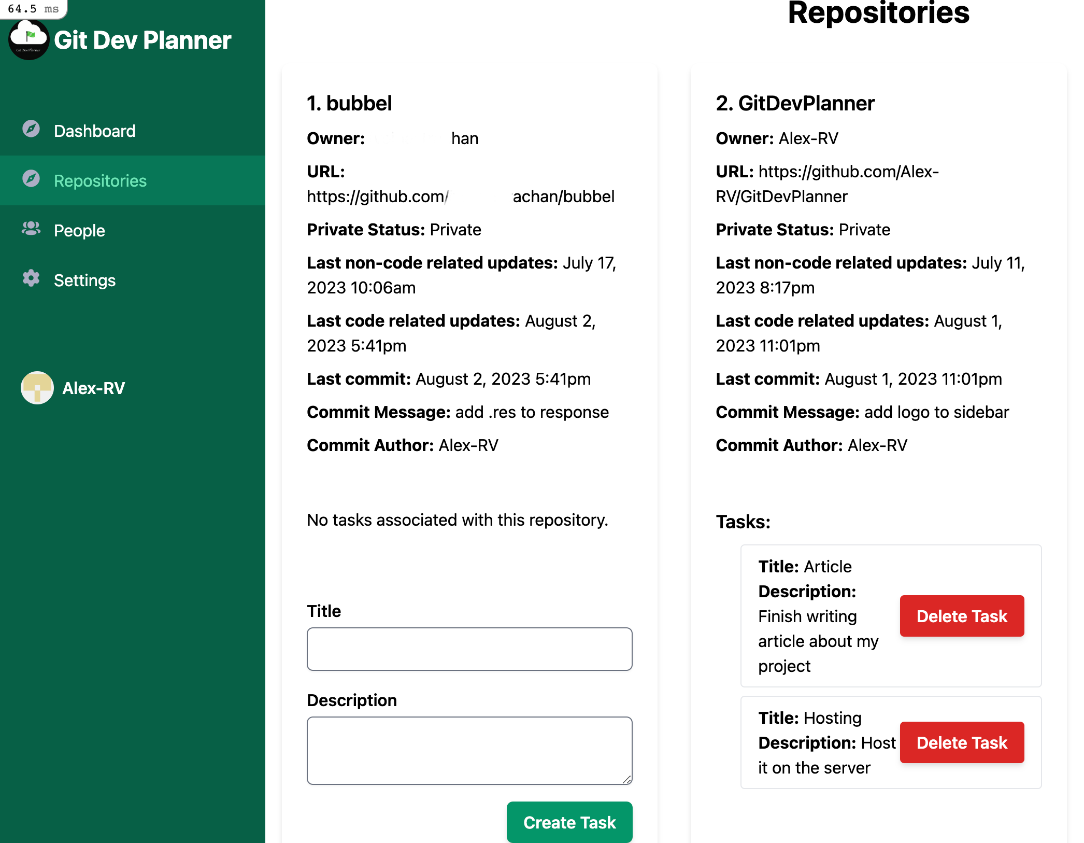Click the Git Dev Planner cloud logo
This screenshot has height=843, width=1084.
tap(29, 40)
